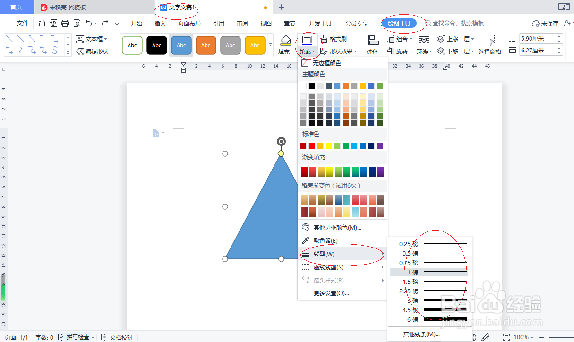Screen dimensions: 574x342
Task: Click the search commands box
Action: [455, 23]
